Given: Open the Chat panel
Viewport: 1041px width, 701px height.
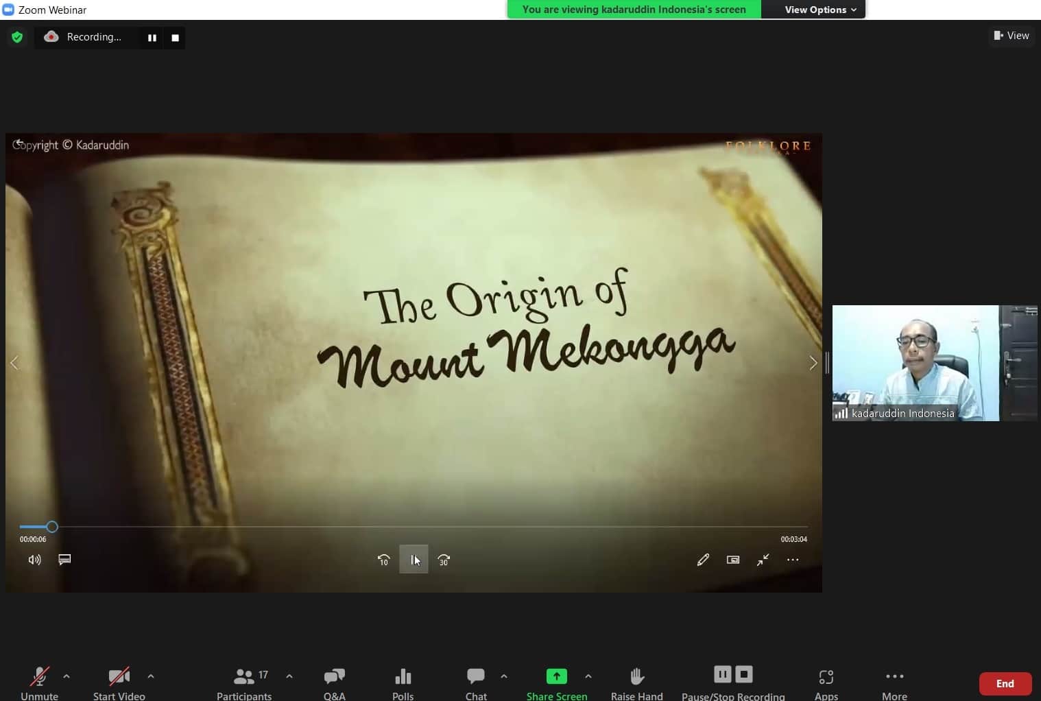Looking at the screenshot, I should point(476,682).
